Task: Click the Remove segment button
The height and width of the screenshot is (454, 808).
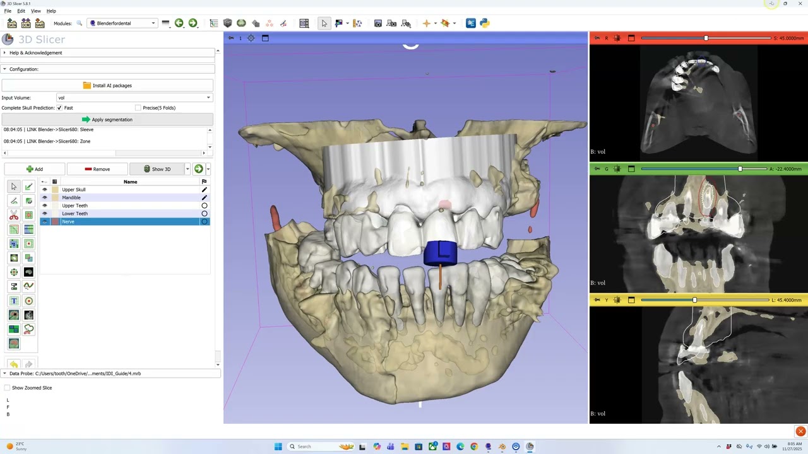Action: [97, 169]
